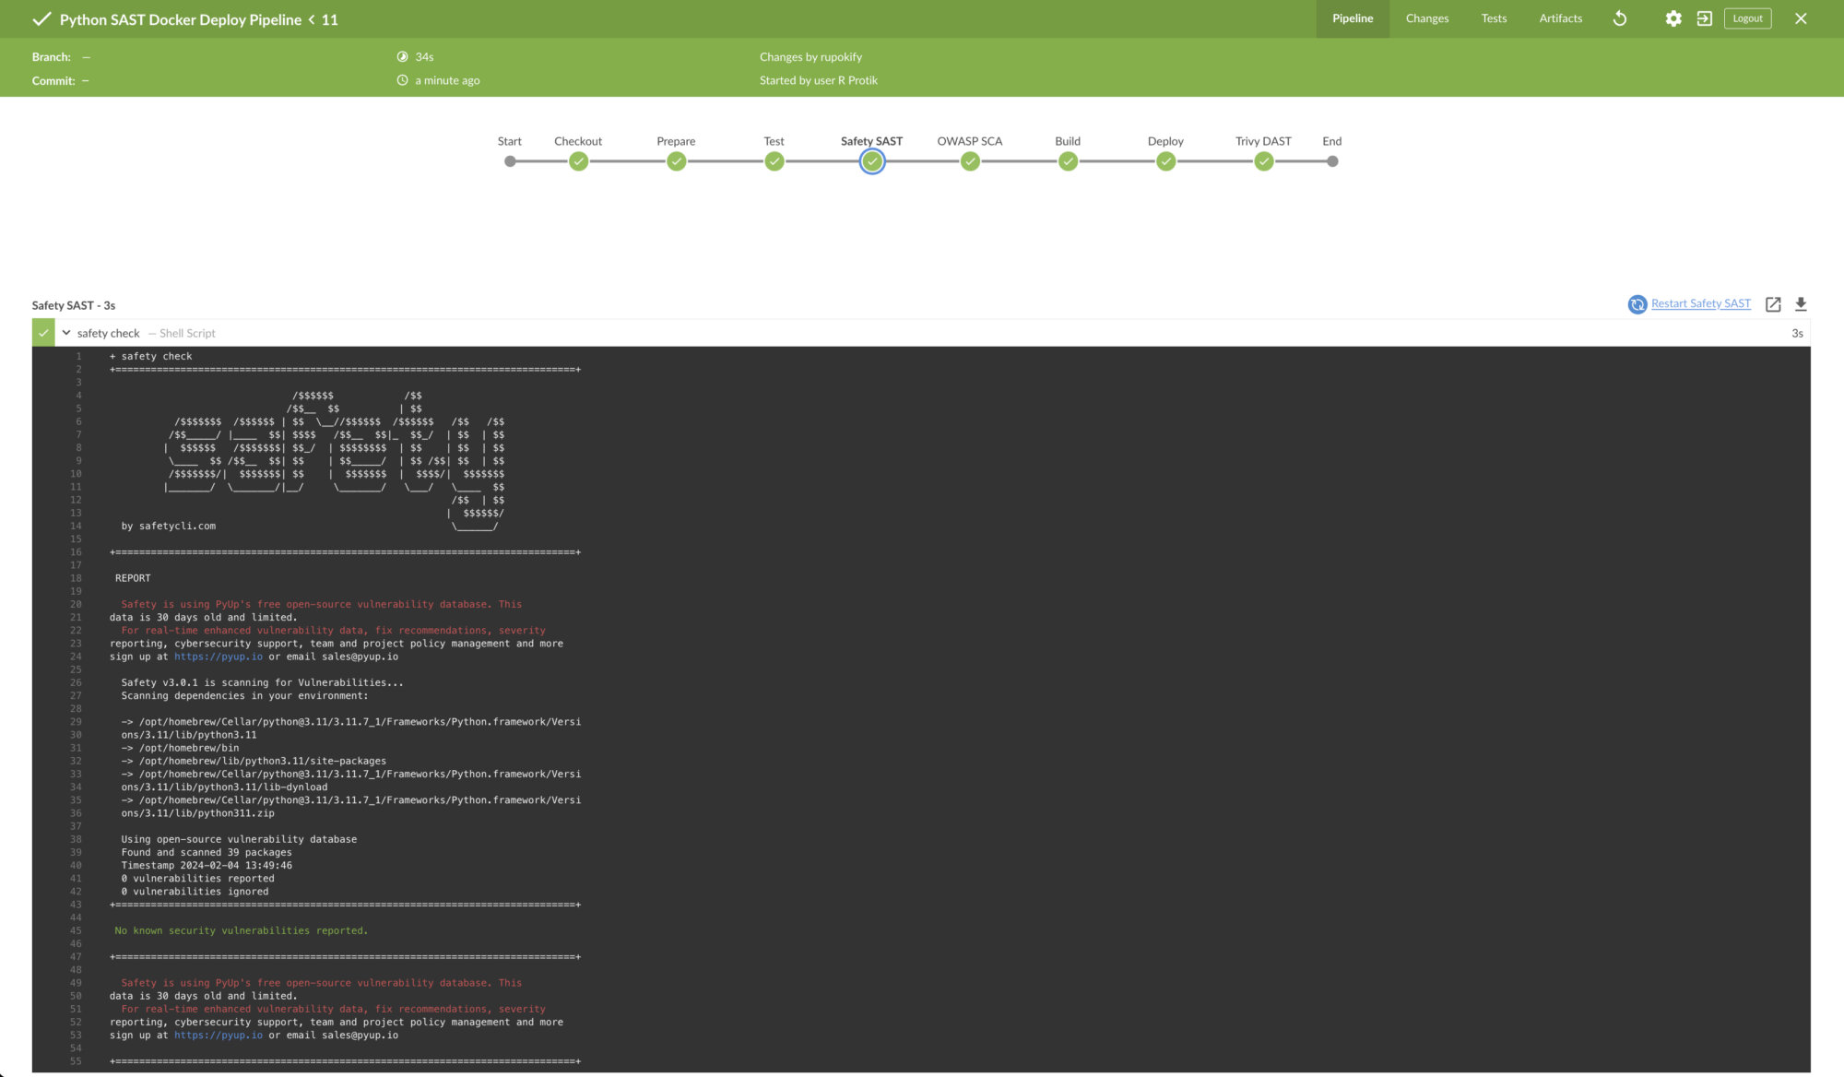Click the re-run pipeline icon
1844x1077 pixels.
(x=1619, y=18)
